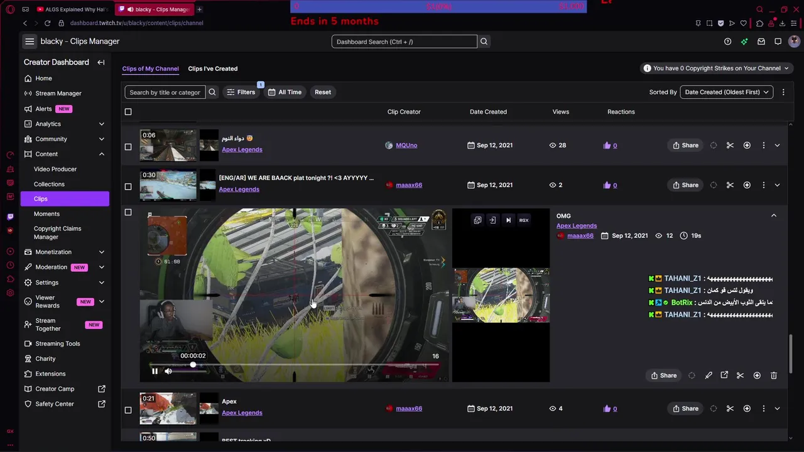Click the clips list vertical scrollbar

(x=790, y=353)
